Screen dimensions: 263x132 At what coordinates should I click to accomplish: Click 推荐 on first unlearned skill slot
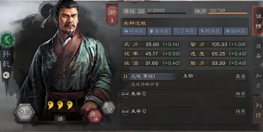[241, 94]
